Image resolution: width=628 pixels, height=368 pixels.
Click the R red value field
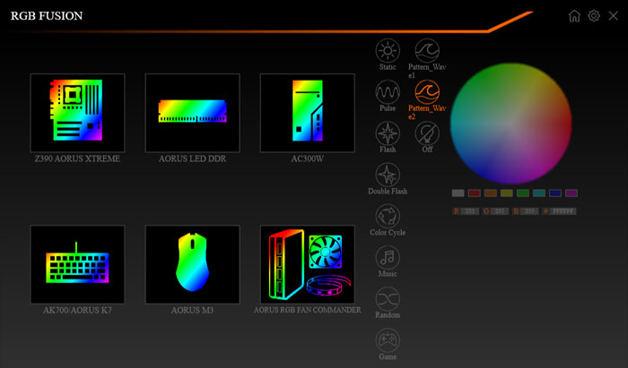(469, 211)
